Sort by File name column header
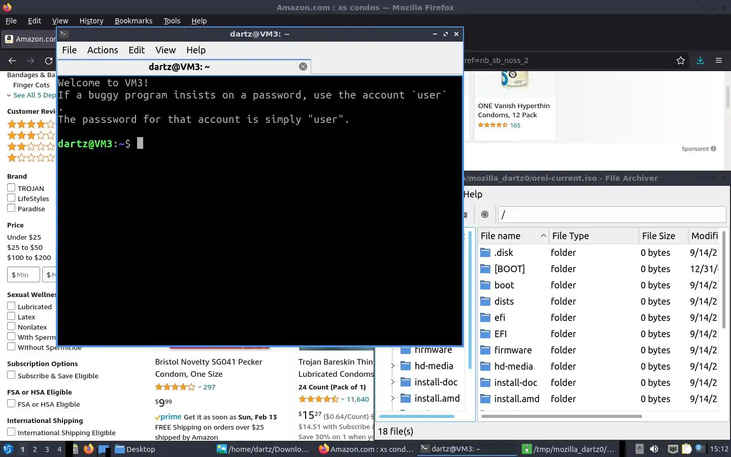The image size is (731, 457). [513, 236]
